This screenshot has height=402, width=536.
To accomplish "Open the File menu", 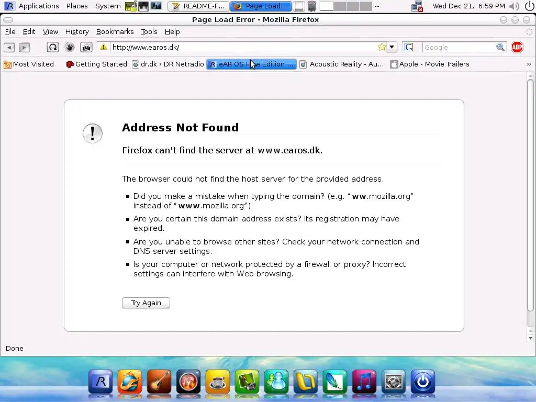I will coord(10,32).
